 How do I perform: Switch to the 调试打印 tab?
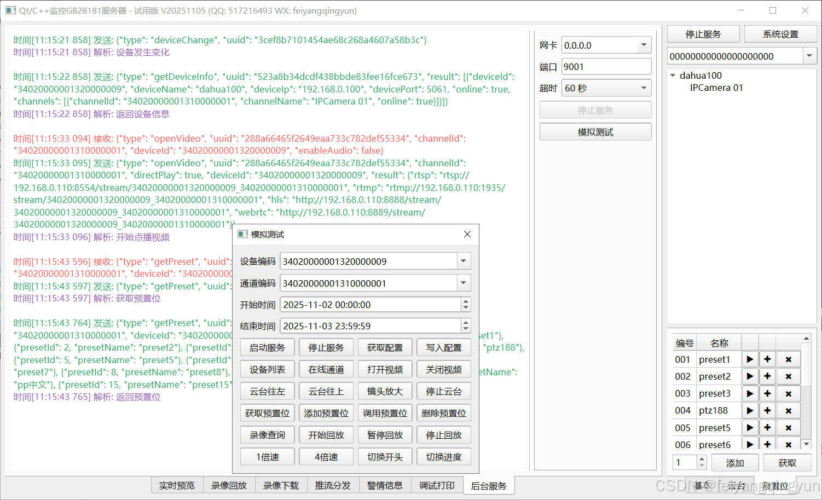[x=437, y=485]
